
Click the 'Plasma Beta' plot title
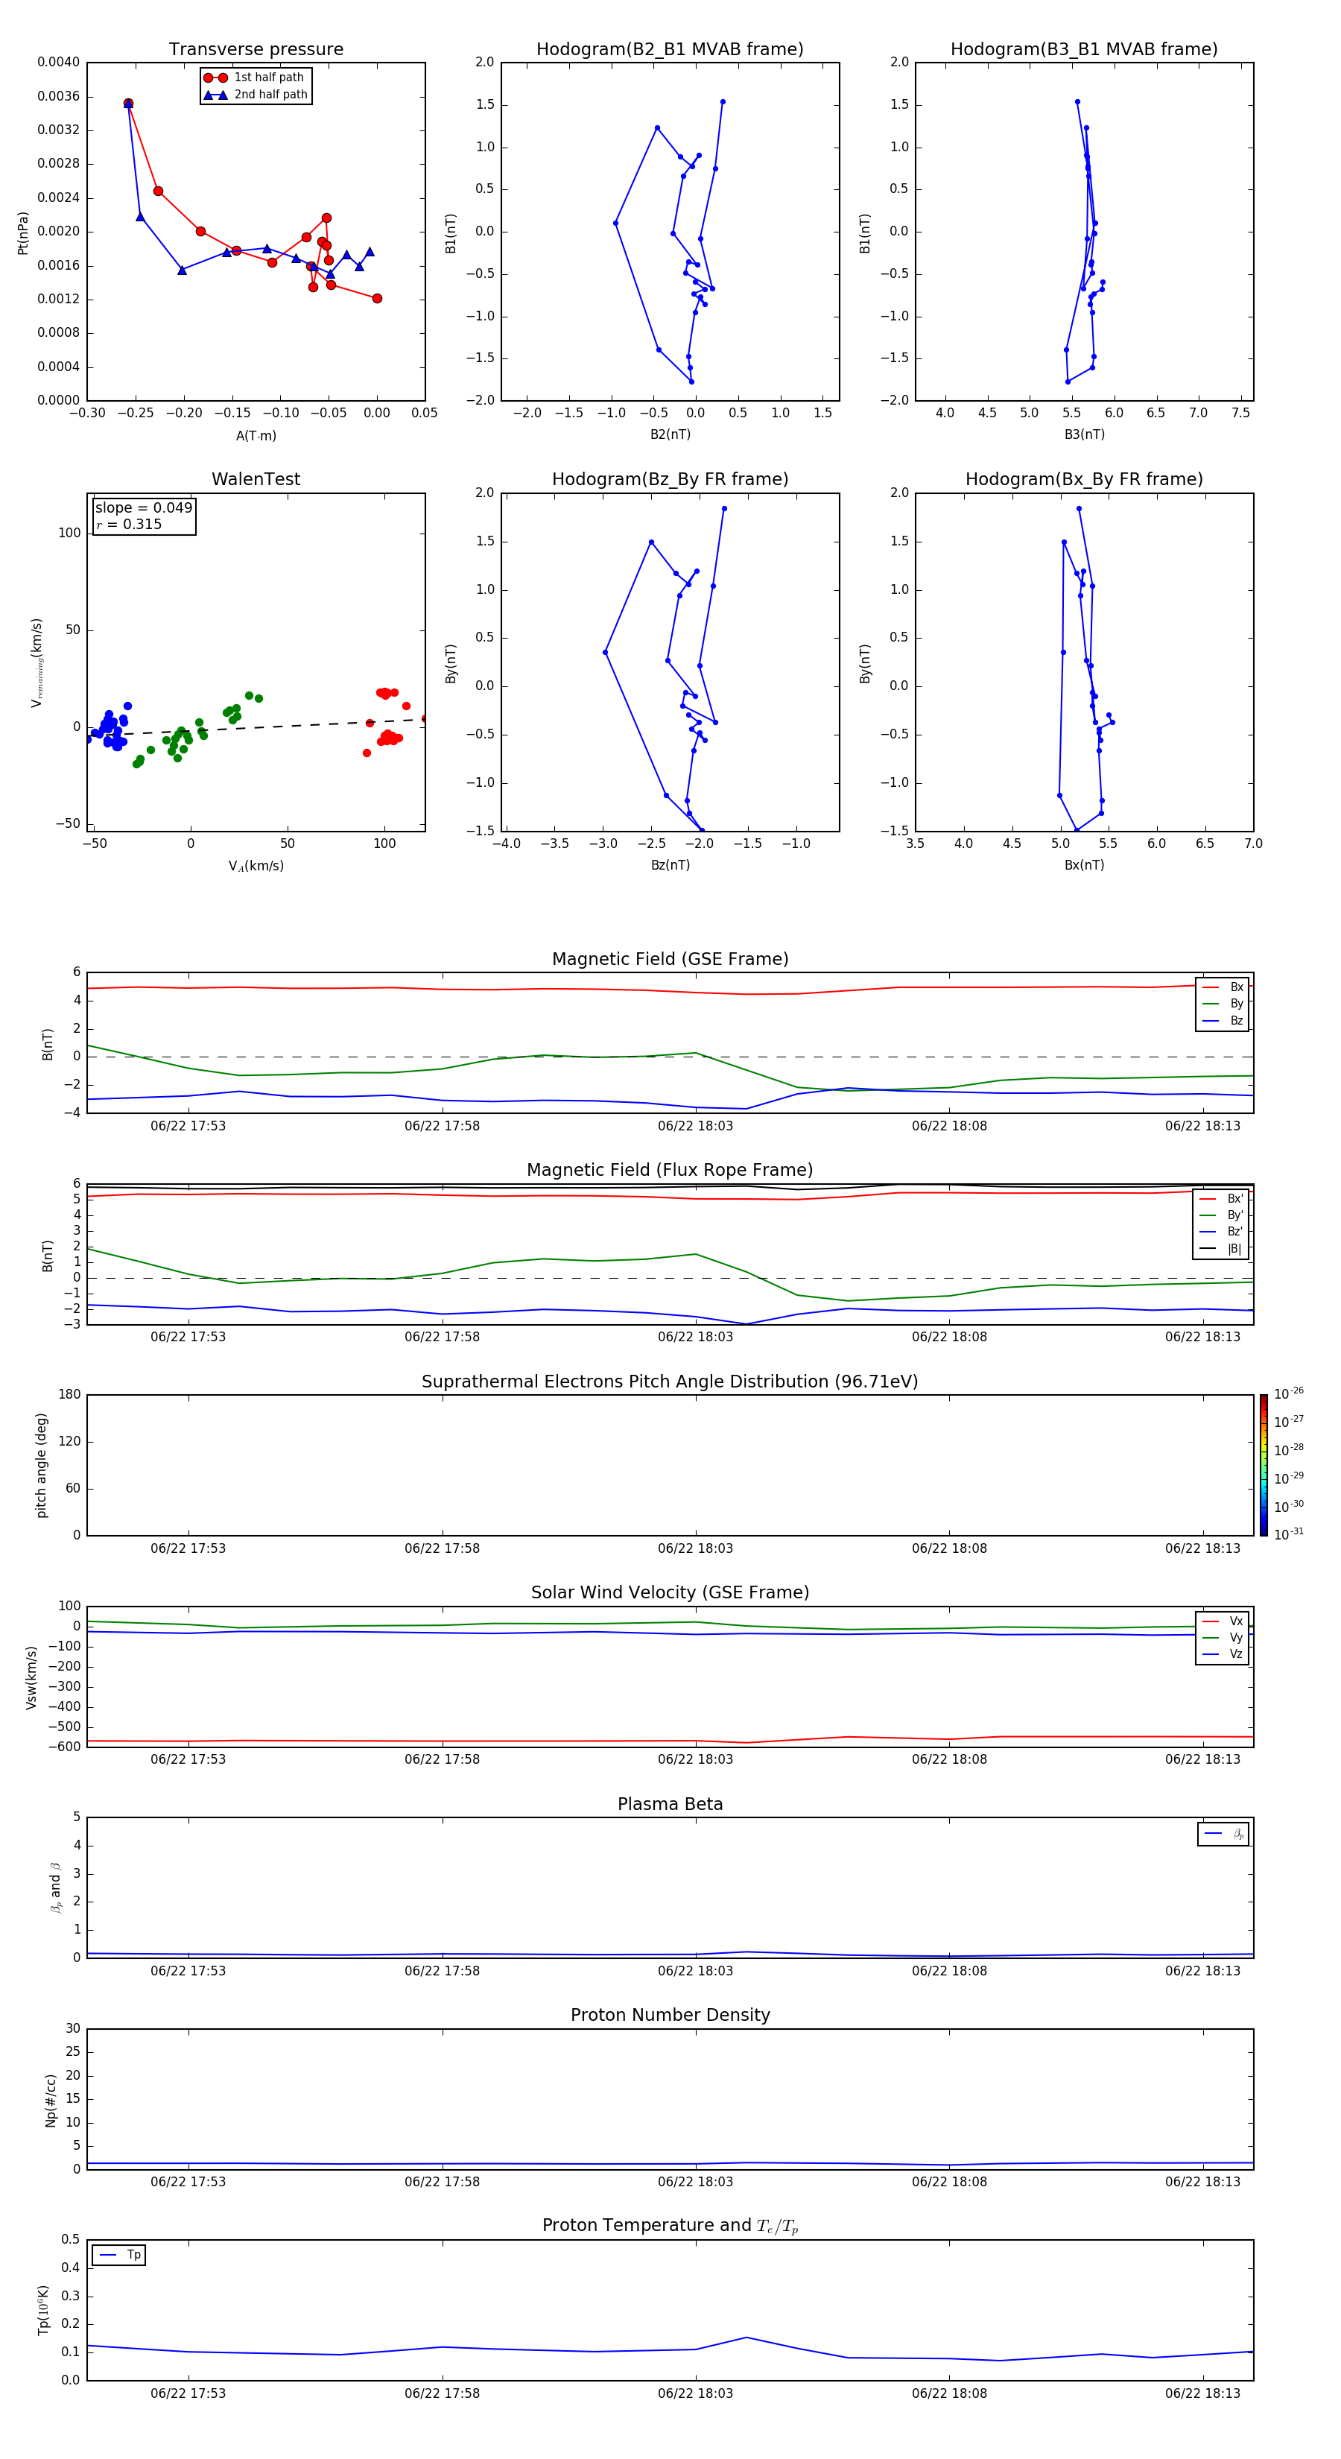670,1804
